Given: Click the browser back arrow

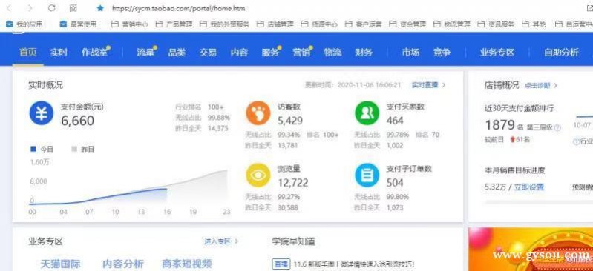Looking at the screenshot, I should coord(9,8).
